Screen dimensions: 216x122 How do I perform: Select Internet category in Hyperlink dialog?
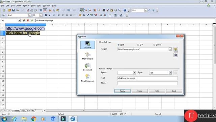87,45
